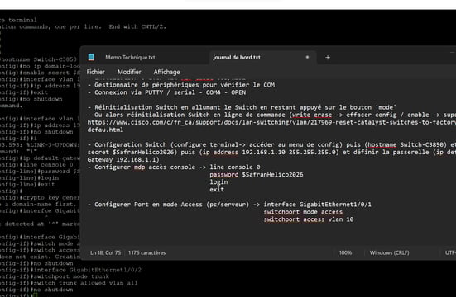Click the 'login' line in Notepad
Image resolution: width=456 pixels, height=297 pixels.
coord(218,182)
